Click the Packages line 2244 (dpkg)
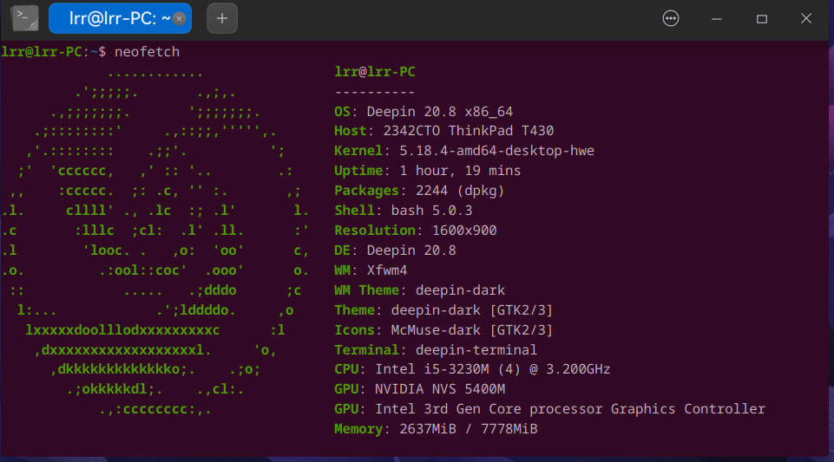834x462 pixels. pos(419,191)
